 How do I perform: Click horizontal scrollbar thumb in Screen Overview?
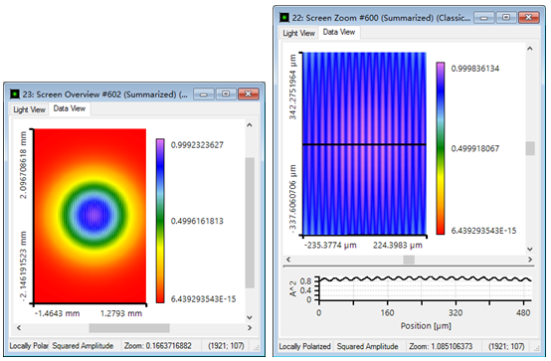click(129, 328)
